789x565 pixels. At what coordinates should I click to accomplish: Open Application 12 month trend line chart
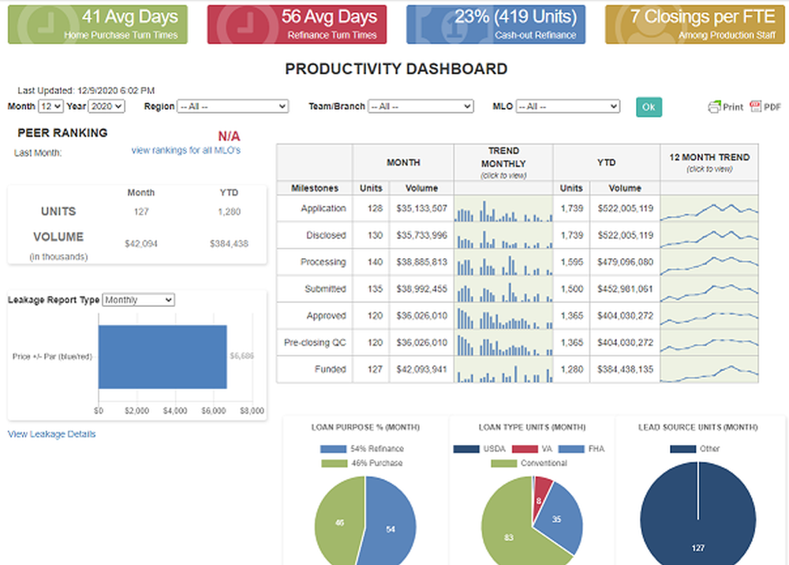pyautogui.click(x=709, y=209)
